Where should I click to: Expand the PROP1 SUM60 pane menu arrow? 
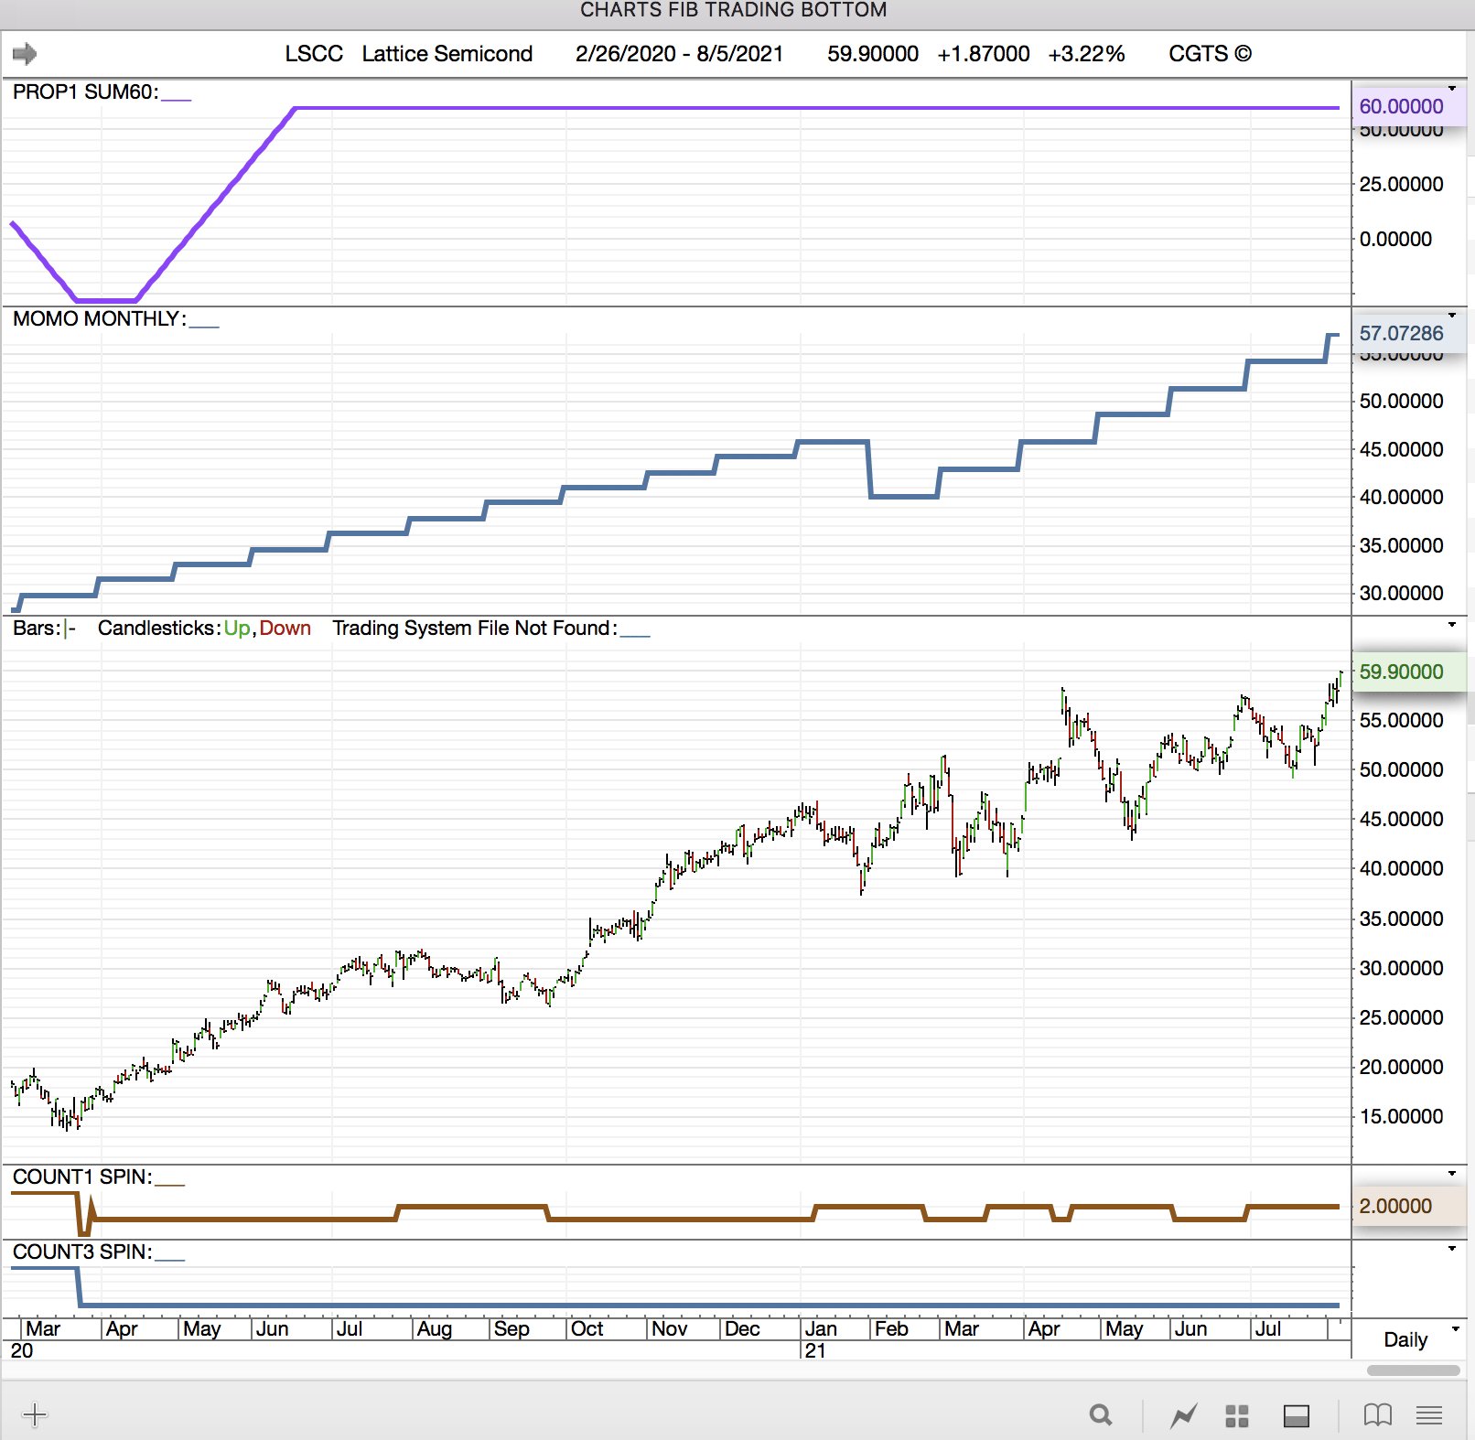click(x=1452, y=89)
